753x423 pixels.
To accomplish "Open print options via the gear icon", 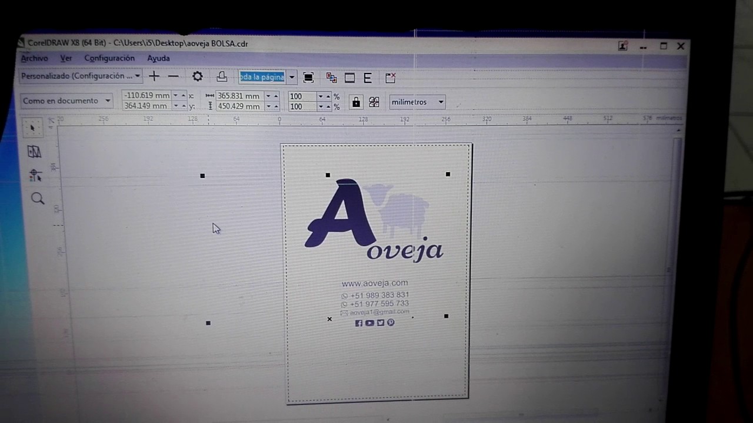I will click(x=198, y=76).
